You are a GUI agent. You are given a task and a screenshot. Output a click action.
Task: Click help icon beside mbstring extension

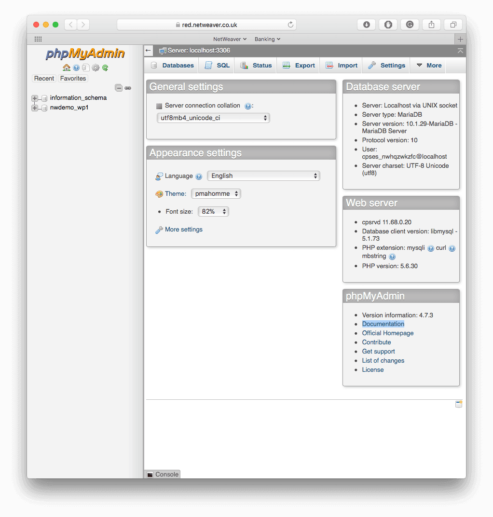392,257
